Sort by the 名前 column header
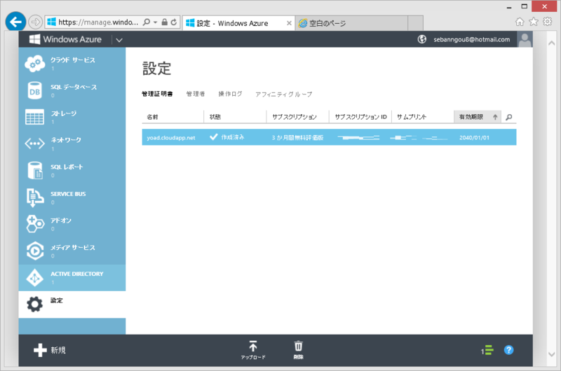Image resolution: width=561 pixels, height=371 pixels. 173,117
